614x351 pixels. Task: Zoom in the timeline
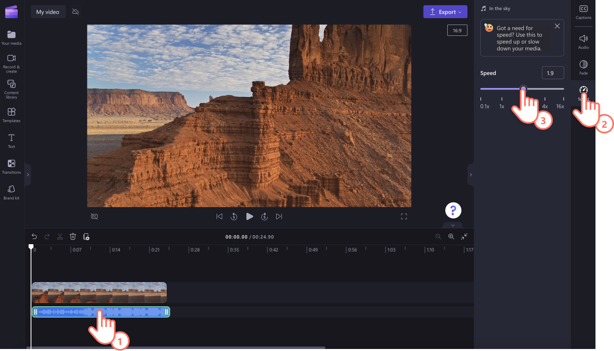(451, 237)
